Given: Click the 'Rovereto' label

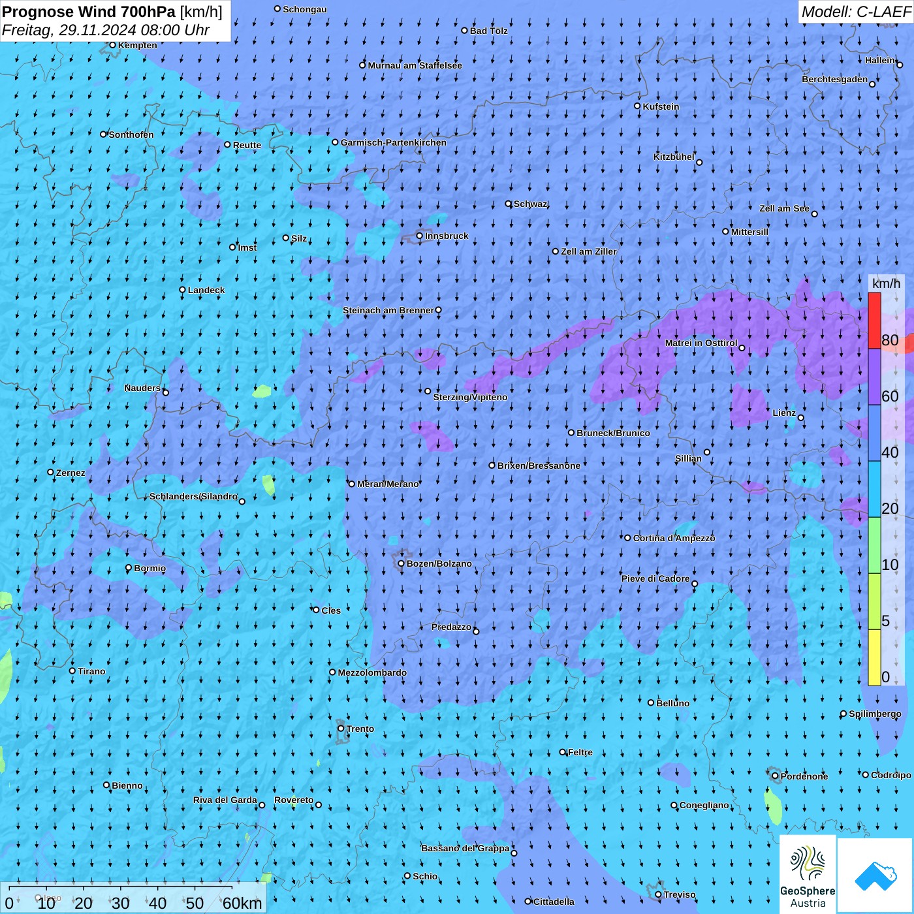Looking at the screenshot, I should coord(294,800).
